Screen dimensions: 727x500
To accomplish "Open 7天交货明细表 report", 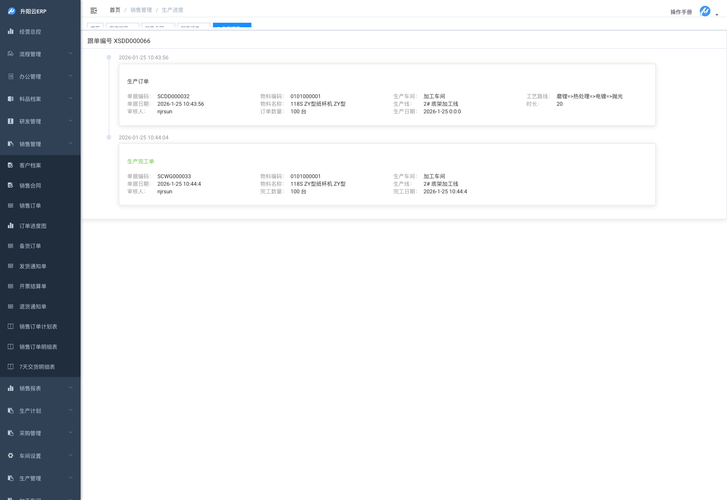I will pyautogui.click(x=37, y=367).
